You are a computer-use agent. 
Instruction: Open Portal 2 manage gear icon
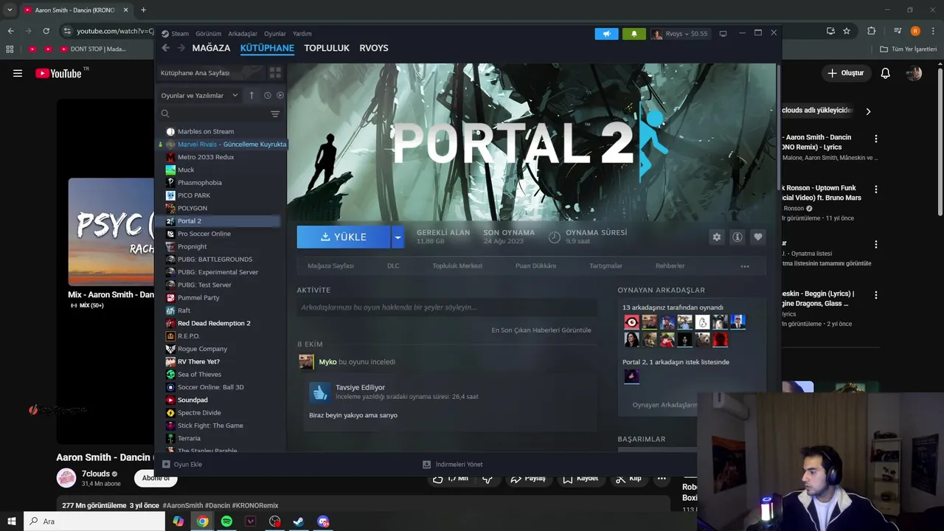(716, 237)
